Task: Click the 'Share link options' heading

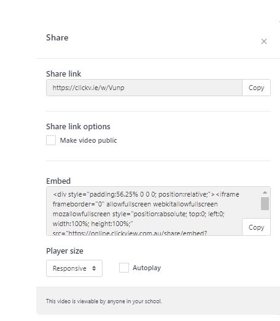Action: [x=78, y=127]
